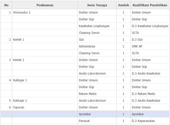Image resolution: width=170 pixels, height=125 pixels.
Task: Select the Administrasi row cell
Action: (x=87, y=46)
